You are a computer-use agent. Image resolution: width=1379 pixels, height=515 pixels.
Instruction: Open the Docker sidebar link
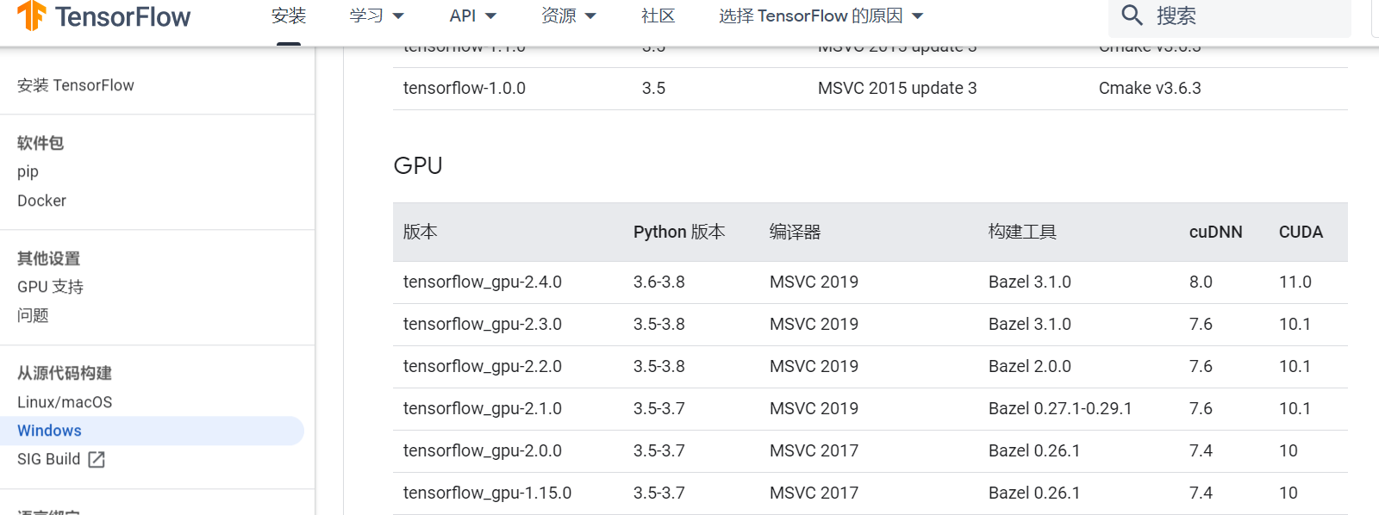click(41, 201)
